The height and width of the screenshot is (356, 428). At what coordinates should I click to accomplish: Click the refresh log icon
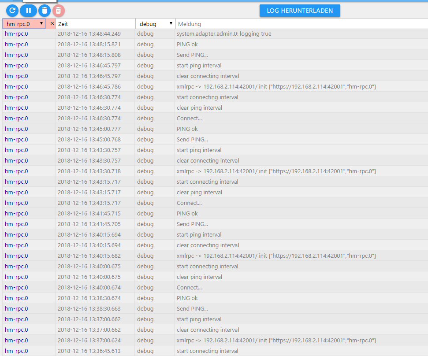pos(12,11)
